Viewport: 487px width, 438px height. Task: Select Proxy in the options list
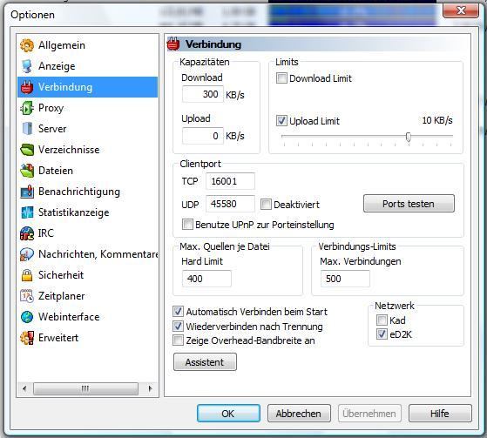88,108
